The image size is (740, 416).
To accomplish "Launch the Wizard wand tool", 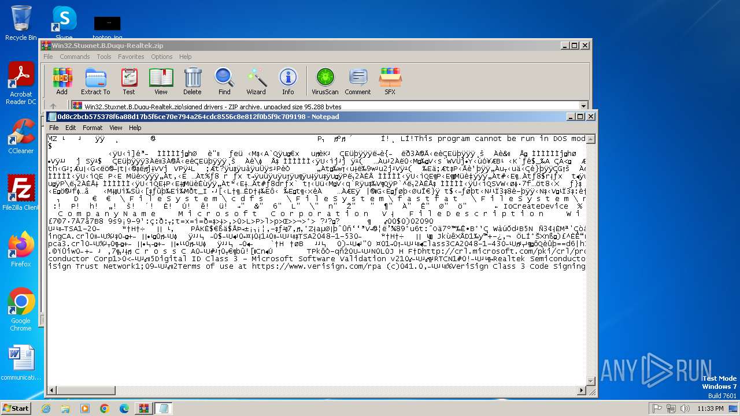I will pyautogui.click(x=256, y=81).
